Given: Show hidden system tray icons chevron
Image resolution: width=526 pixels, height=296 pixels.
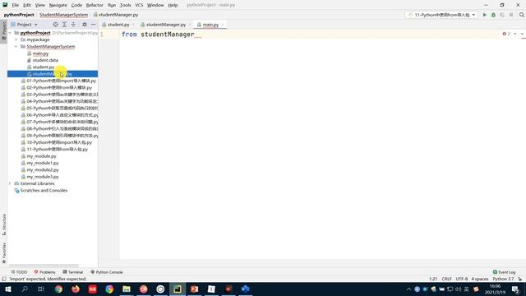Looking at the screenshot, I should click(408, 289).
